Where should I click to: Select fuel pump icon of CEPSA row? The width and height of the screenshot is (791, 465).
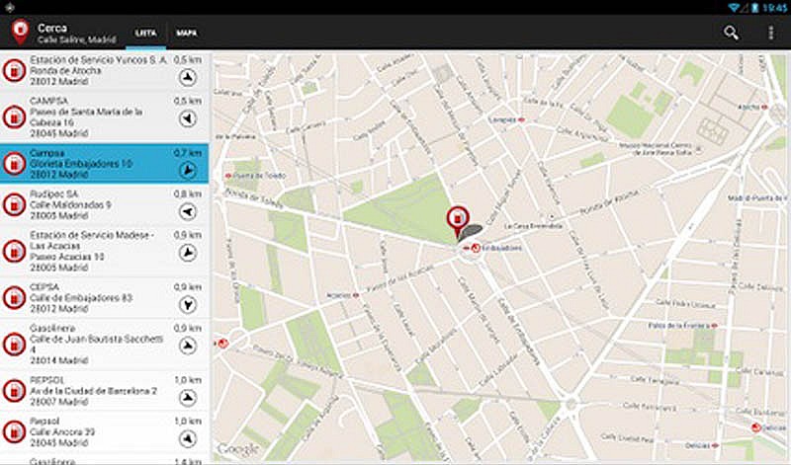[x=14, y=298]
